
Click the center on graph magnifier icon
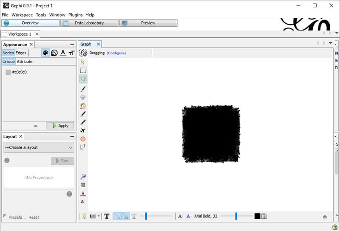(83, 176)
